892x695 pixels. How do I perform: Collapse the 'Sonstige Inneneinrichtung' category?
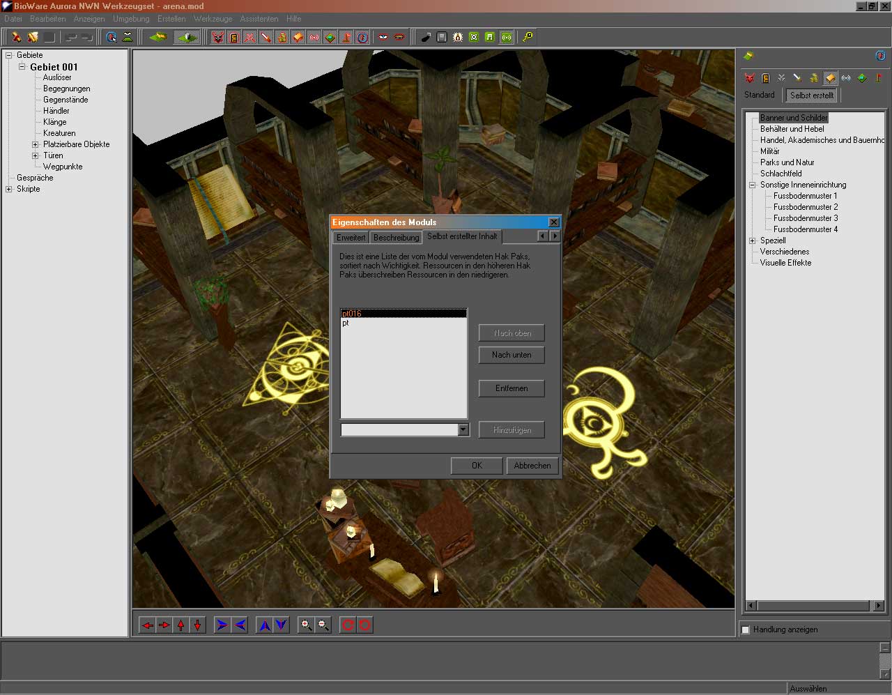tap(753, 185)
